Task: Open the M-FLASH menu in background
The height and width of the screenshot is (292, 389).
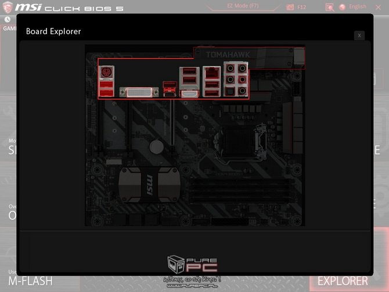Action: pos(30,281)
